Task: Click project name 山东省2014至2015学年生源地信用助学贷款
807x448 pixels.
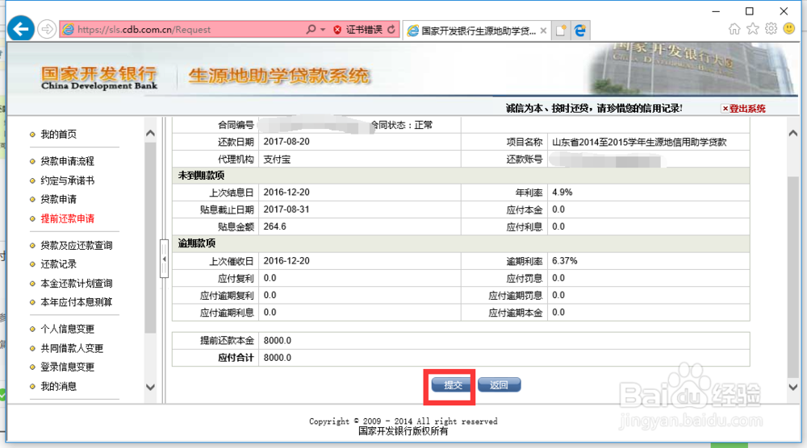Action: click(639, 143)
